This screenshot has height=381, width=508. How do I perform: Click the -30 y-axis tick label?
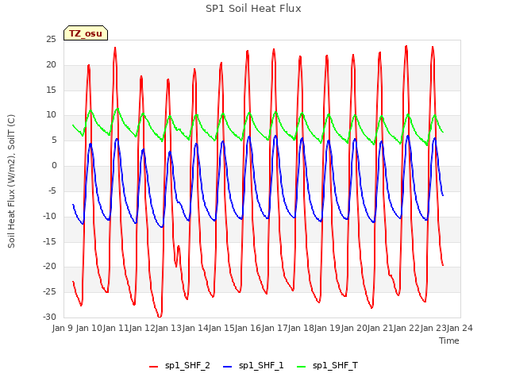click(x=49, y=317)
